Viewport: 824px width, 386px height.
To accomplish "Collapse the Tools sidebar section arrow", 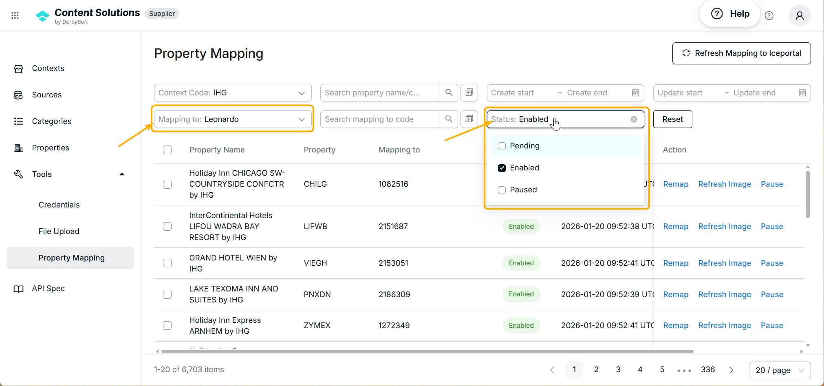I will click(x=121, y=174).
